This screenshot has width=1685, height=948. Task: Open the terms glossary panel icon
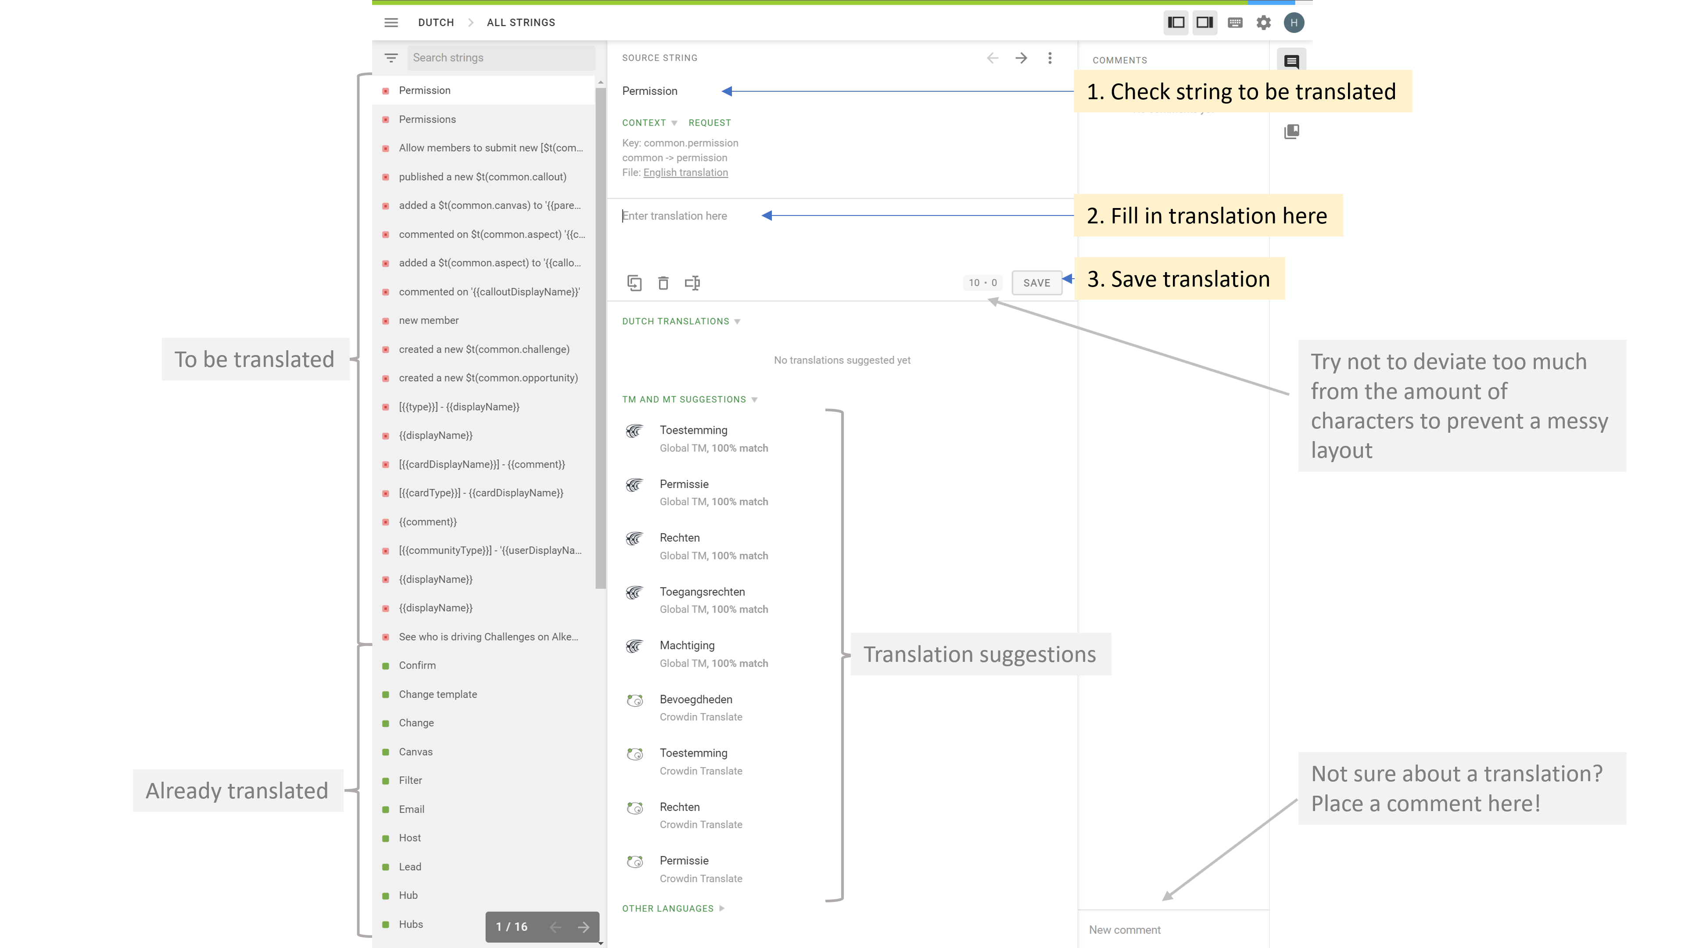[x=1291, y=132]
